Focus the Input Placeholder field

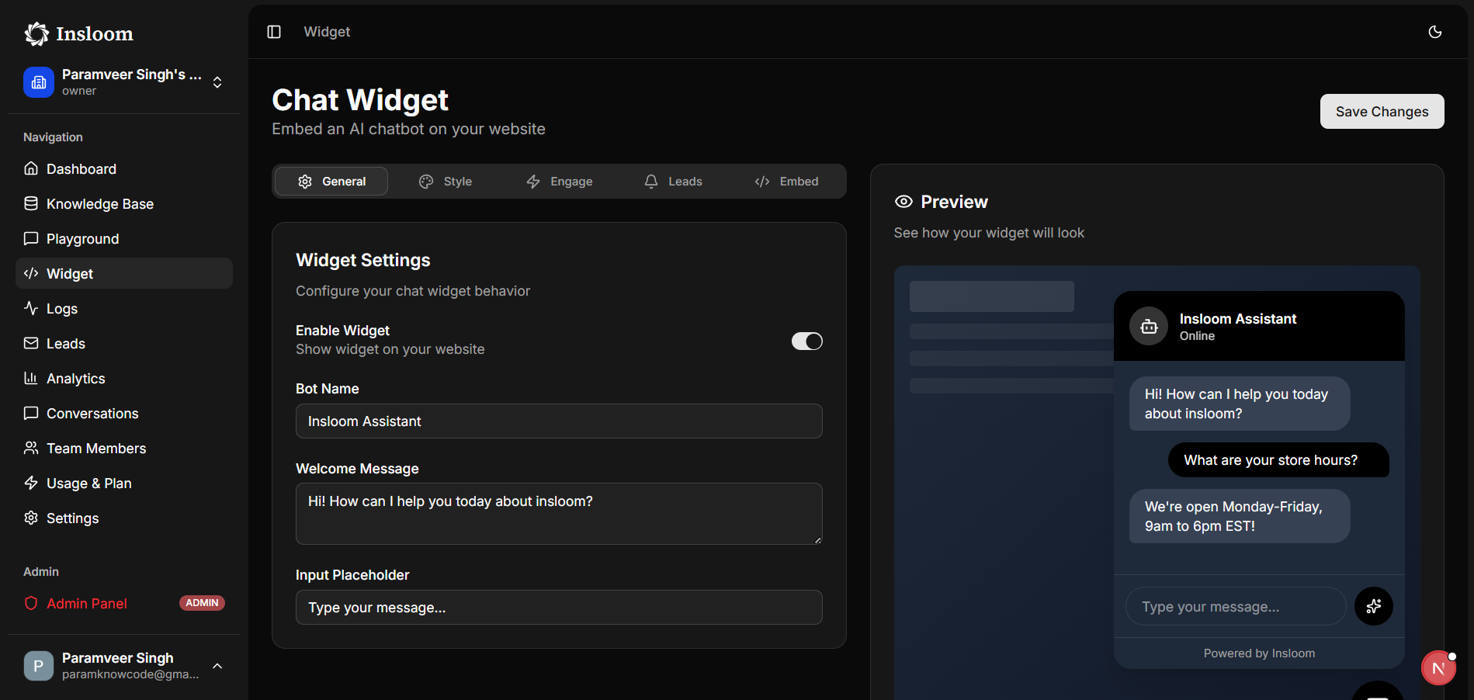click(x=559, y=607)
